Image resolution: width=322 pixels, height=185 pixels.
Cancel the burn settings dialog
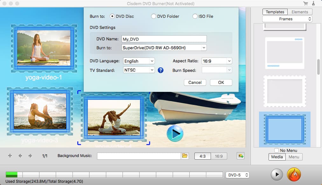(195, 82)
